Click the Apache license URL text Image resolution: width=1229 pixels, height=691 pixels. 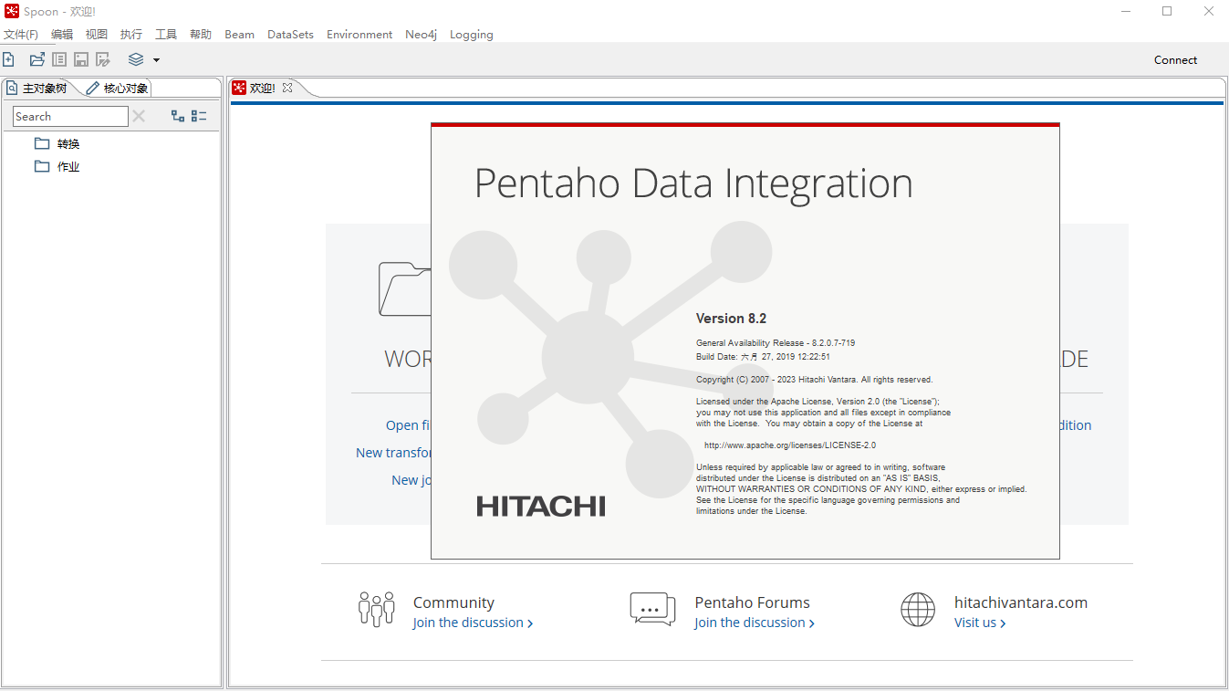(790, 445)
